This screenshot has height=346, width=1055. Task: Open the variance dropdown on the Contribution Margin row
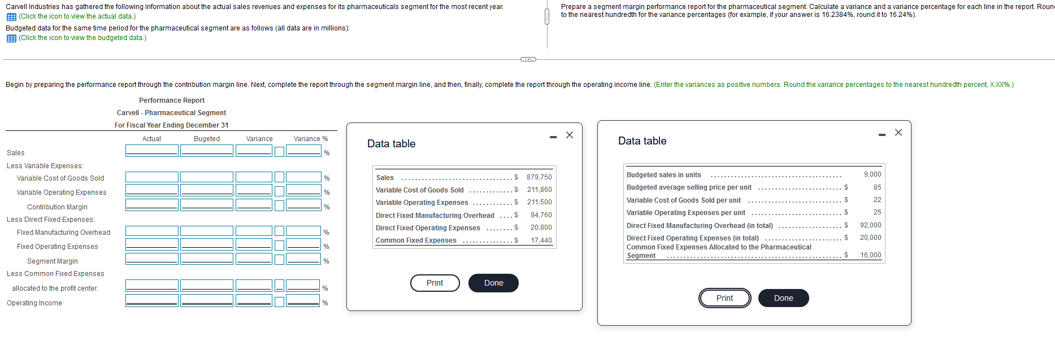point(279,205)
